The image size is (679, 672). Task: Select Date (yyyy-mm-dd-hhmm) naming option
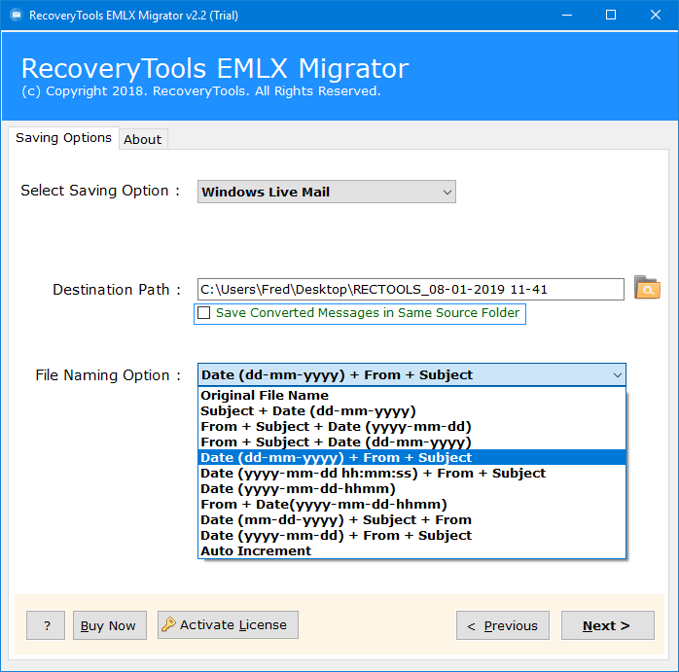pyautogui.click(x=411, y=489)
